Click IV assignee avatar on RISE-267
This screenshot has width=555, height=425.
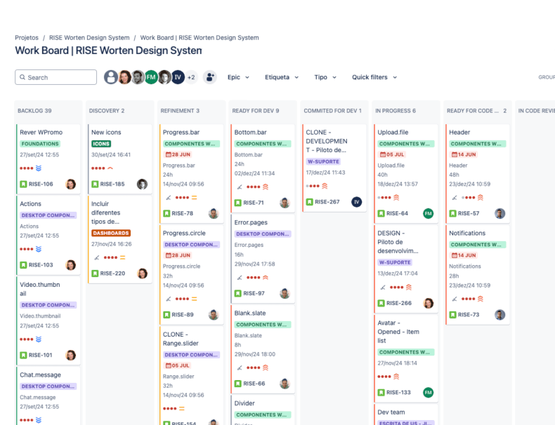tap(356, 202)
